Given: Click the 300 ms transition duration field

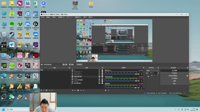Looking at the screenshot, I should click(153, 73).
